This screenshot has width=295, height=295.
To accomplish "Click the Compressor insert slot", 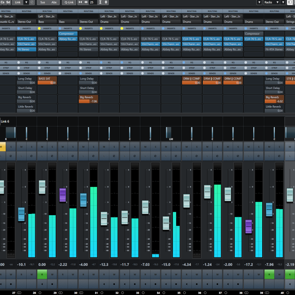I will pyautogui.click(x=68, y=34).
